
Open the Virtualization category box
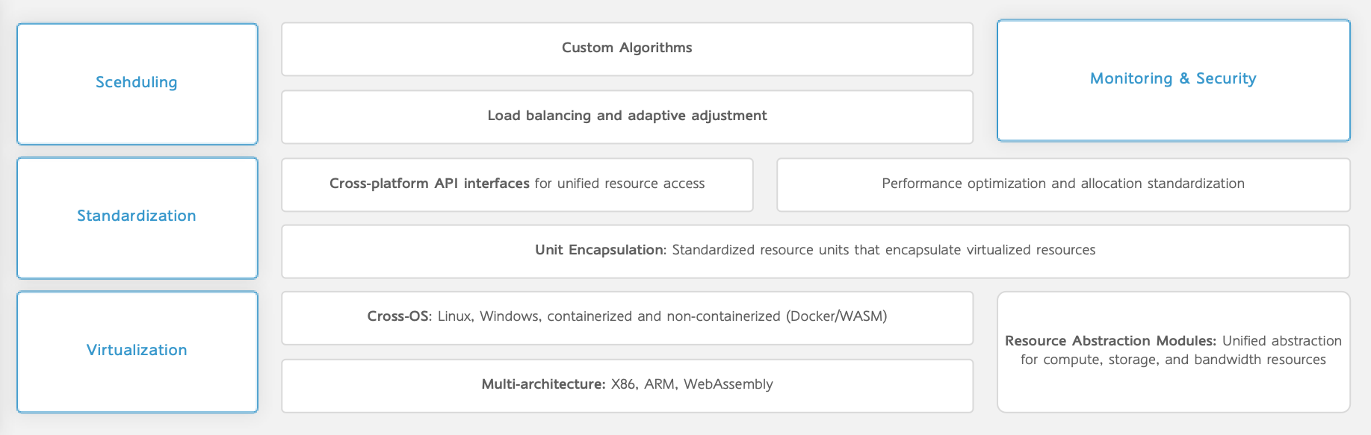pos(137,351)
